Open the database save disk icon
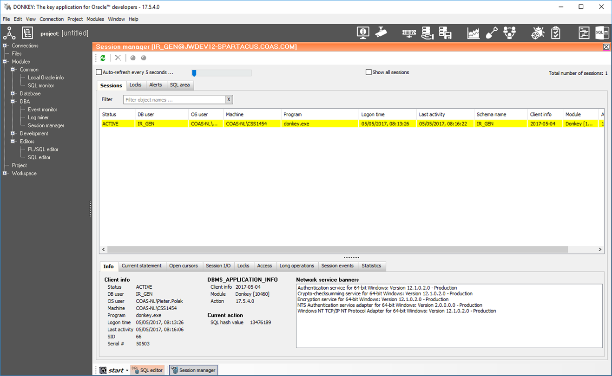This screenshot has width=612, height=376. click(445, 32)
